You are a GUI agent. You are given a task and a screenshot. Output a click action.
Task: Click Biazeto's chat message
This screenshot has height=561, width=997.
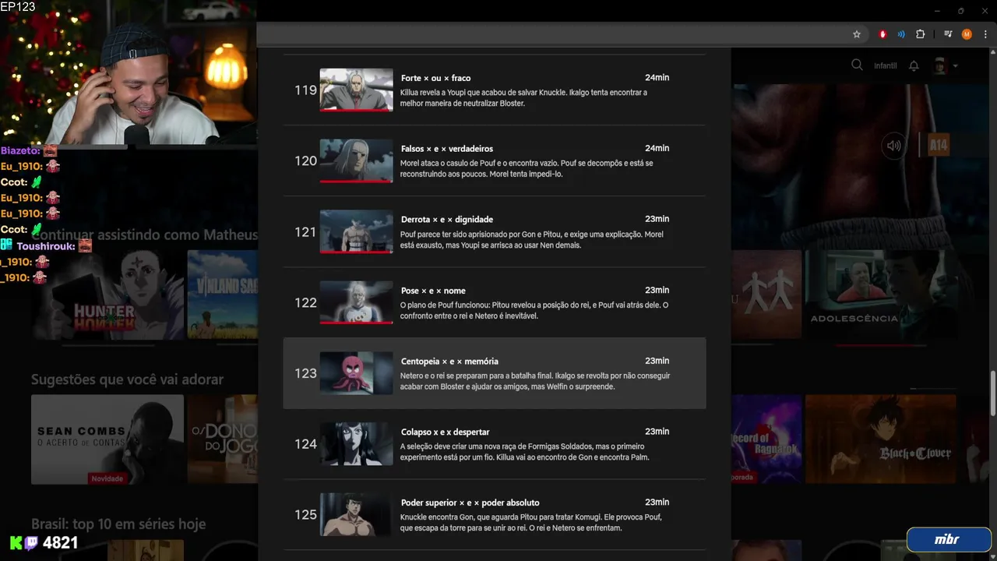(x=29, y=150)
